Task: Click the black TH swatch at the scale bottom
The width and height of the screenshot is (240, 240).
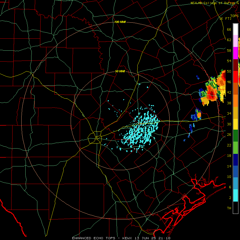Action: click(235, 207)
